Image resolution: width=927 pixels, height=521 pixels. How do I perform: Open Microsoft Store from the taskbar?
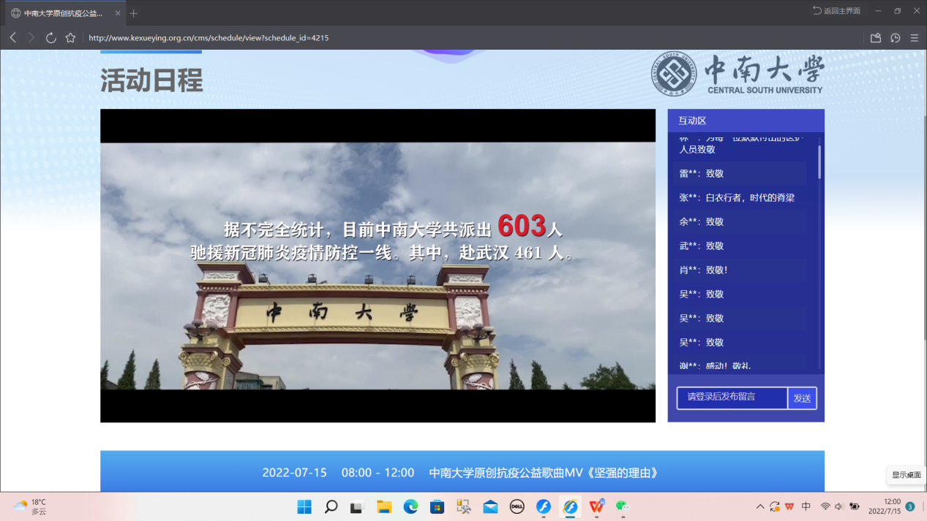pos(437,506)
